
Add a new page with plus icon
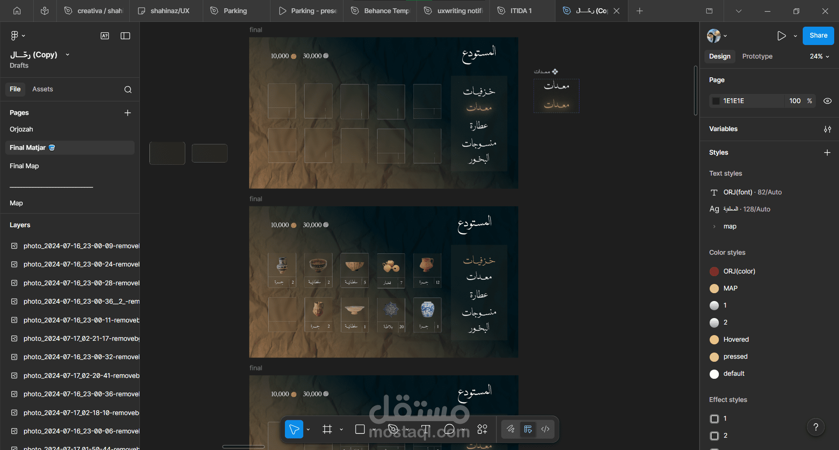[x=128, y=113]
